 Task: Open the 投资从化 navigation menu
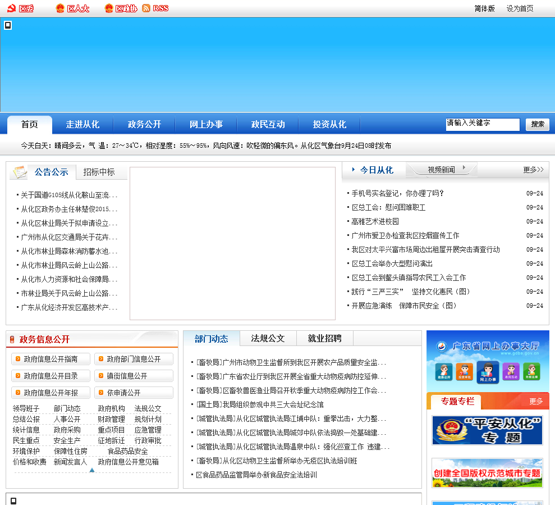coord(329,124)
